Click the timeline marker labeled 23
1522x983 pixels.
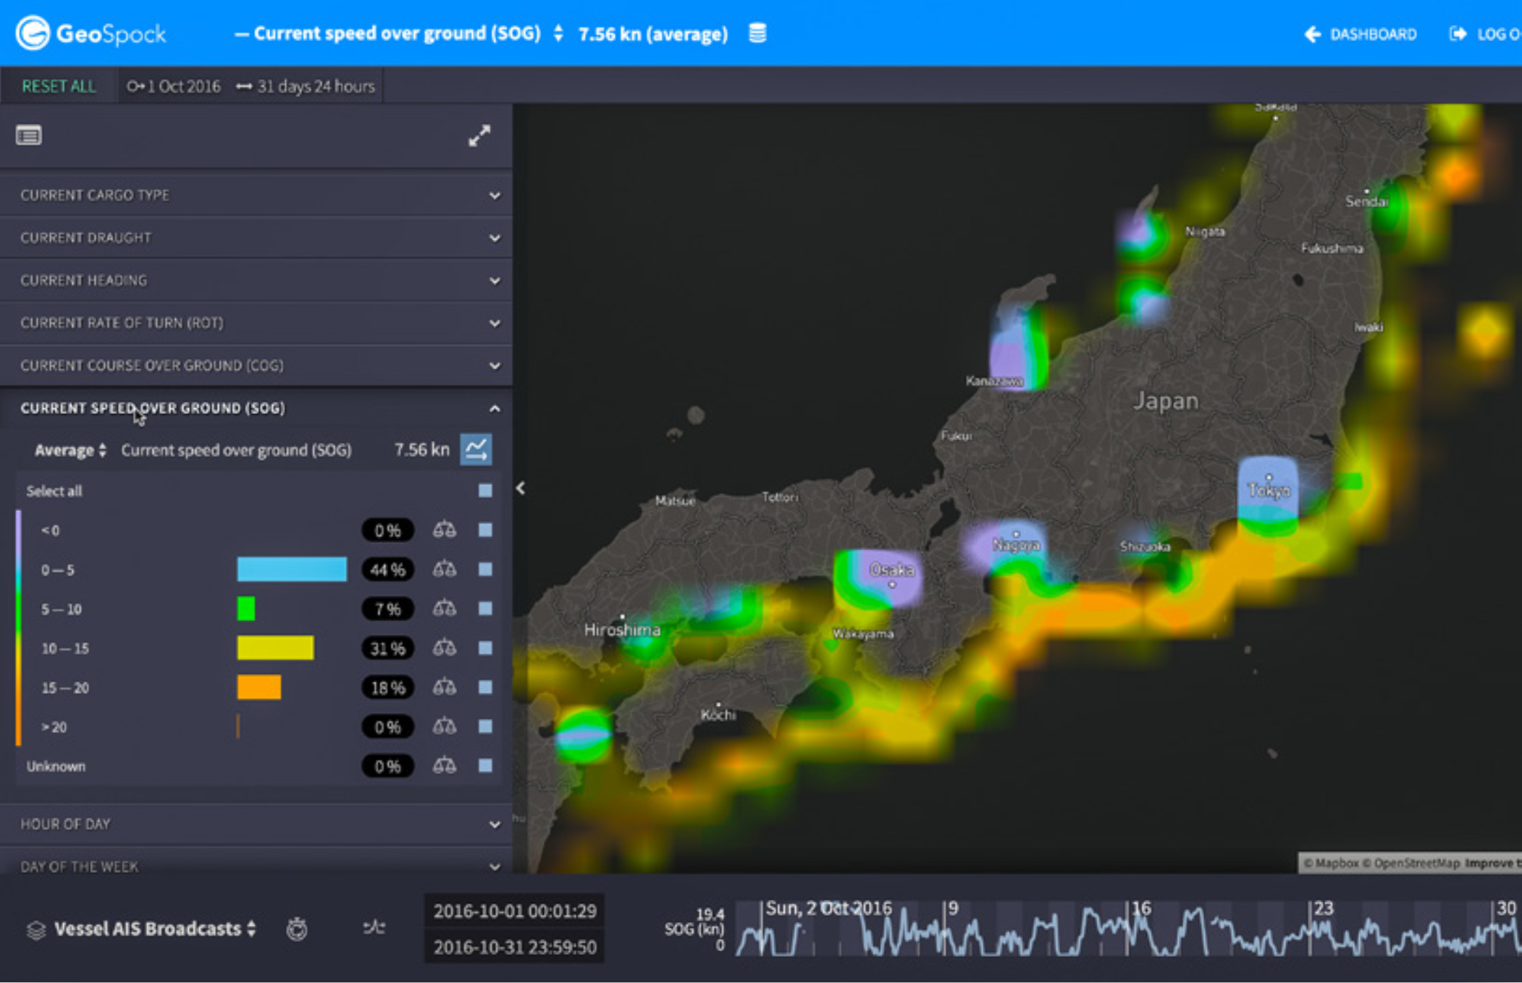click(x=1323, y=908)
